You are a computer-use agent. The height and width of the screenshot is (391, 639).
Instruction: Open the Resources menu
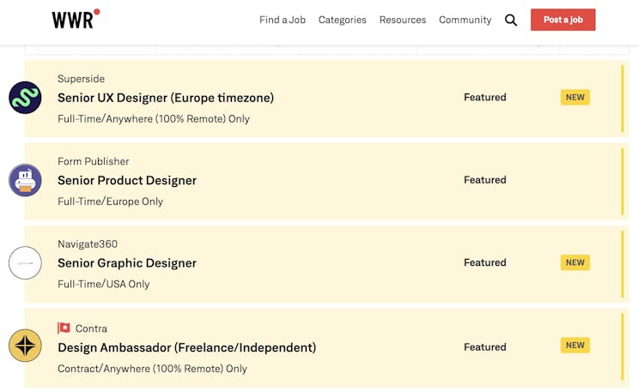[403, 20]
